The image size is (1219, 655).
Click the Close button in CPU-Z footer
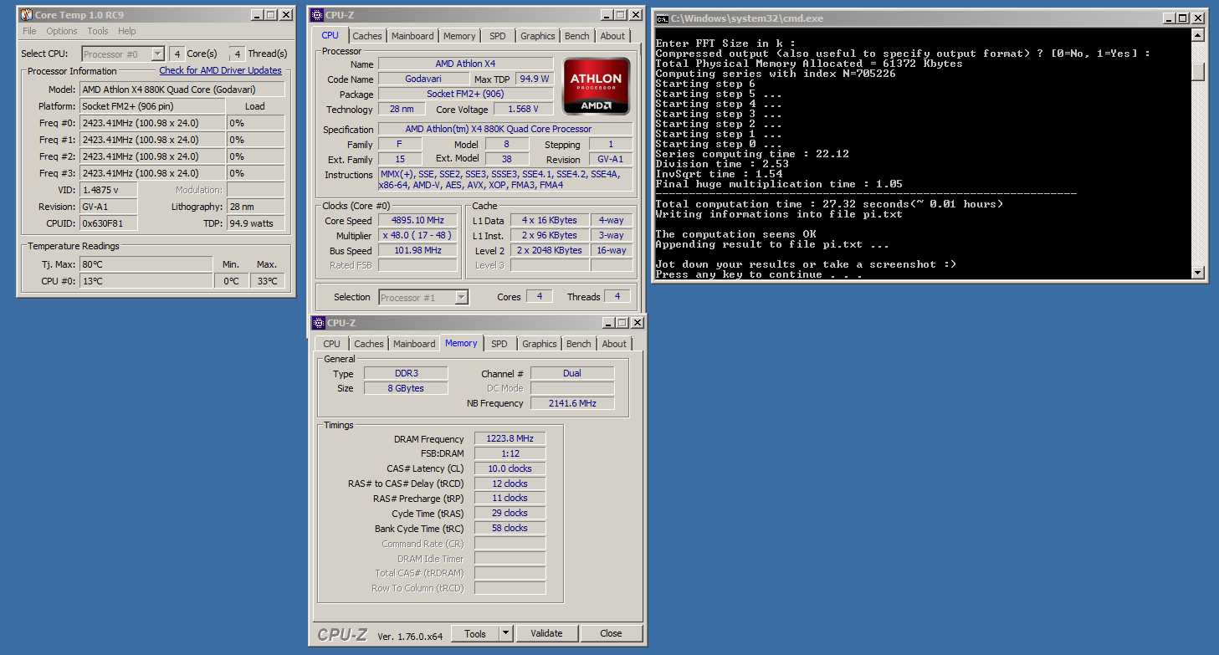tap(611, 633)
